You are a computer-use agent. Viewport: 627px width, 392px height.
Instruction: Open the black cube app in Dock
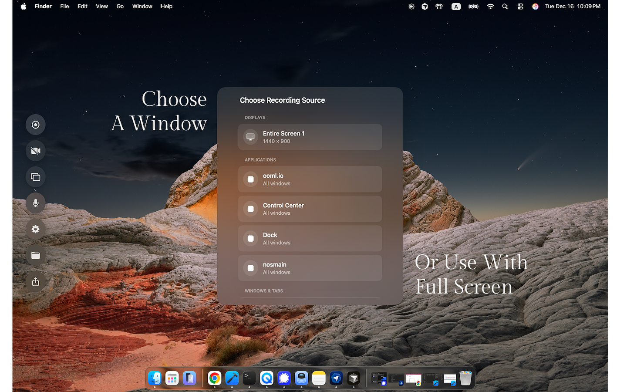coord(354,378)
